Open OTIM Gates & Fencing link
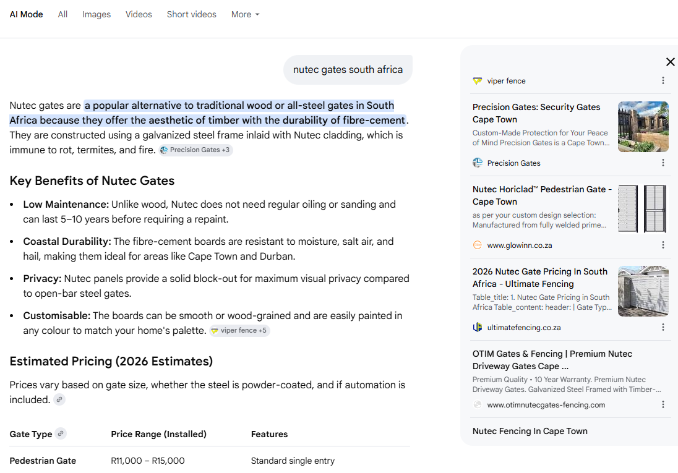 click(x=552, y=360)
